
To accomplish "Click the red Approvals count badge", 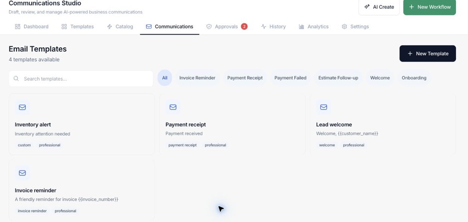I will tap(244, 27).
